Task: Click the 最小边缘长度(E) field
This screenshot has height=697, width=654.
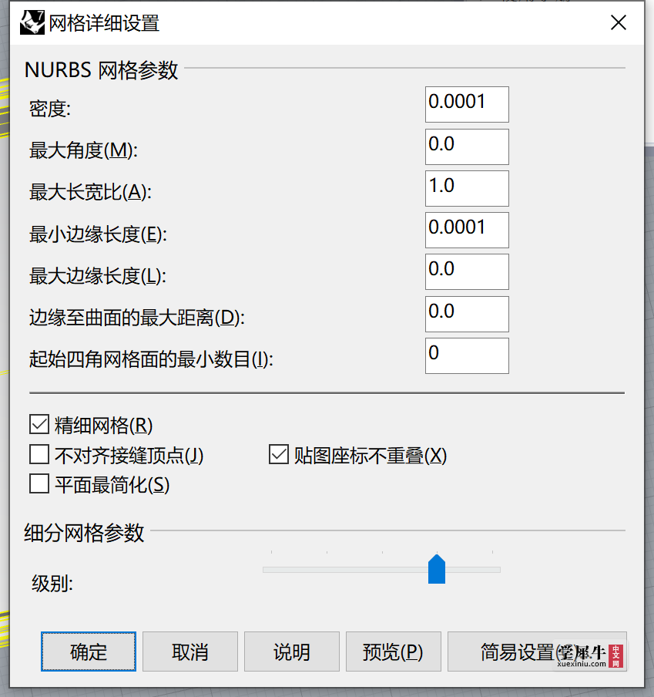Action: (467, 231)
